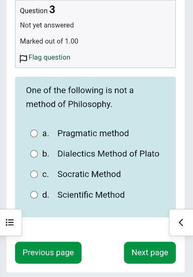Click the 'Marked out of 1.00' text
The image size is (193, 277).
(x=49, y=41)
